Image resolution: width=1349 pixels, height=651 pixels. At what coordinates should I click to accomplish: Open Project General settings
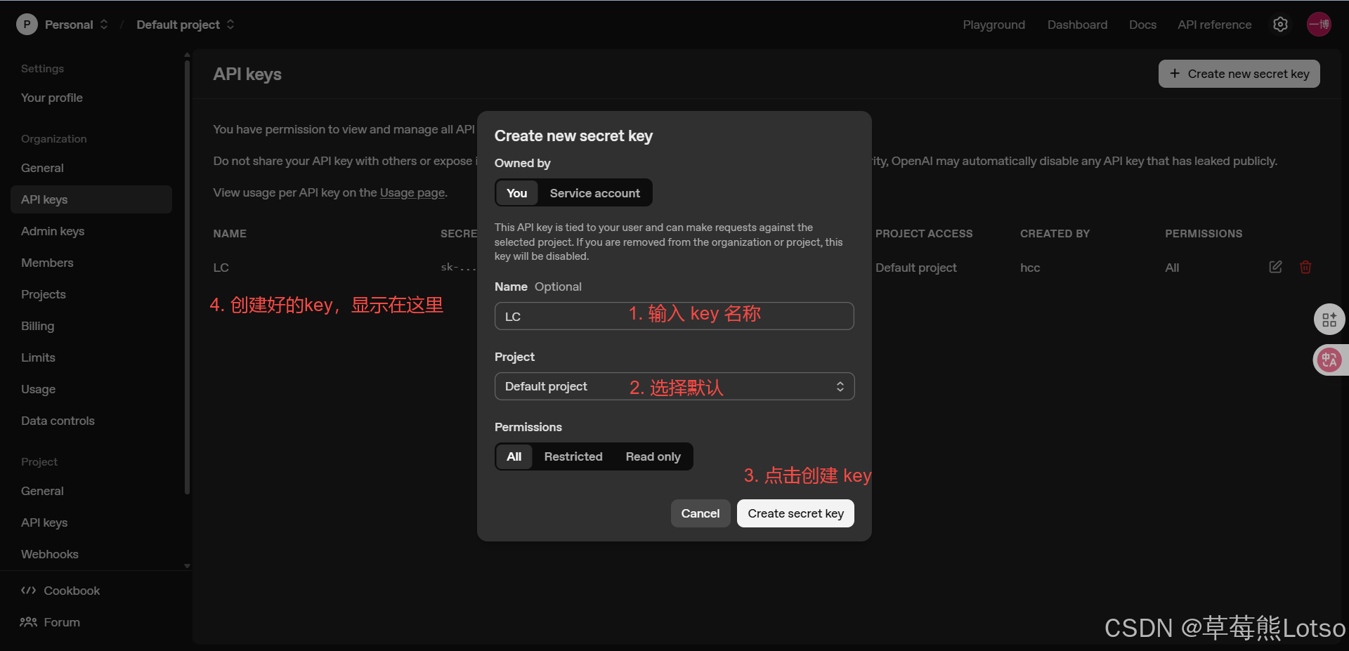tap(42, 491)
